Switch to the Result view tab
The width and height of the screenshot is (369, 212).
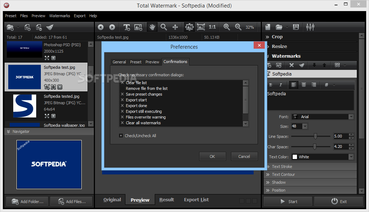click(167, 200)
